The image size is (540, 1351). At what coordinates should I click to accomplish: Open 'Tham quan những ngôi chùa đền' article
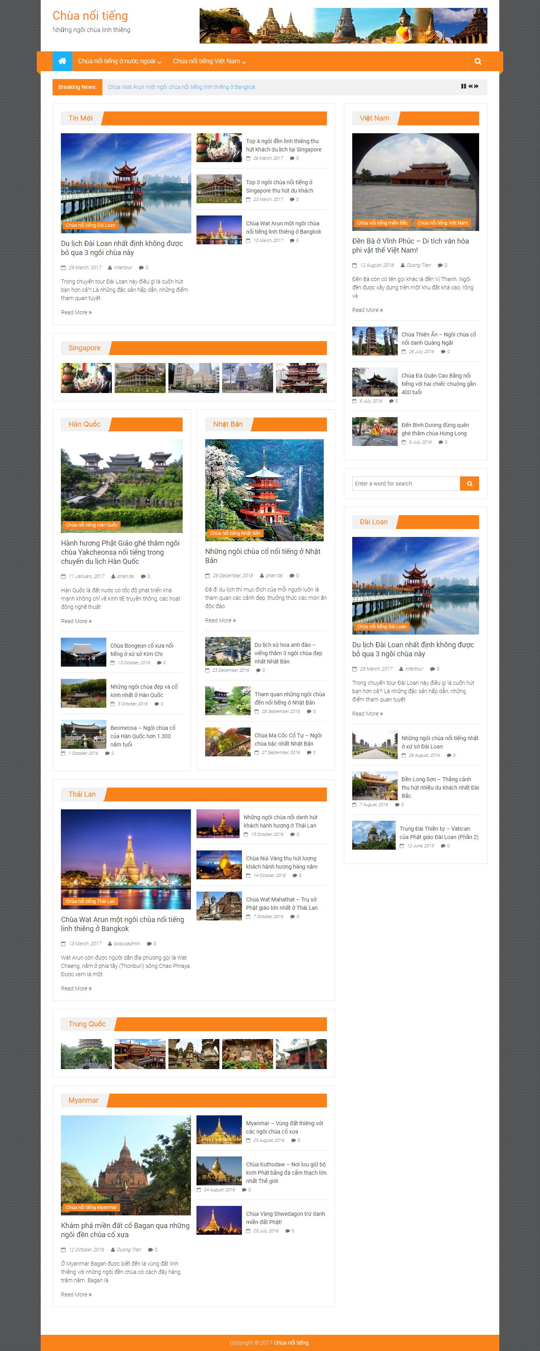[289, 699]
